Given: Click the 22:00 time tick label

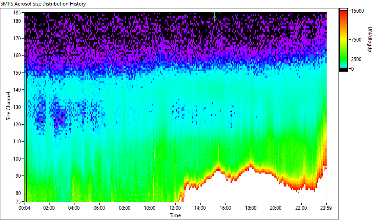Looking at the screenshot, I should pyautogui.click(x=301, y=208).
